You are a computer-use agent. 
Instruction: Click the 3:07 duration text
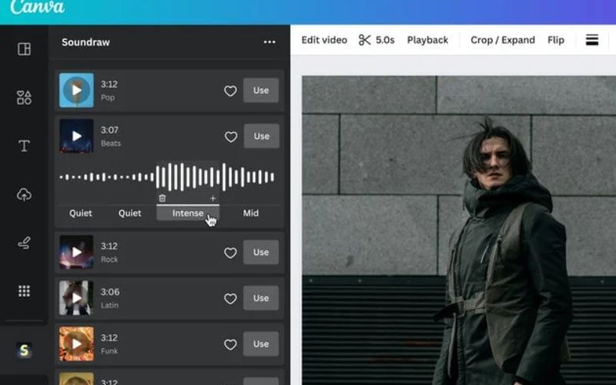pyautogui.click(x=109, y=130)
